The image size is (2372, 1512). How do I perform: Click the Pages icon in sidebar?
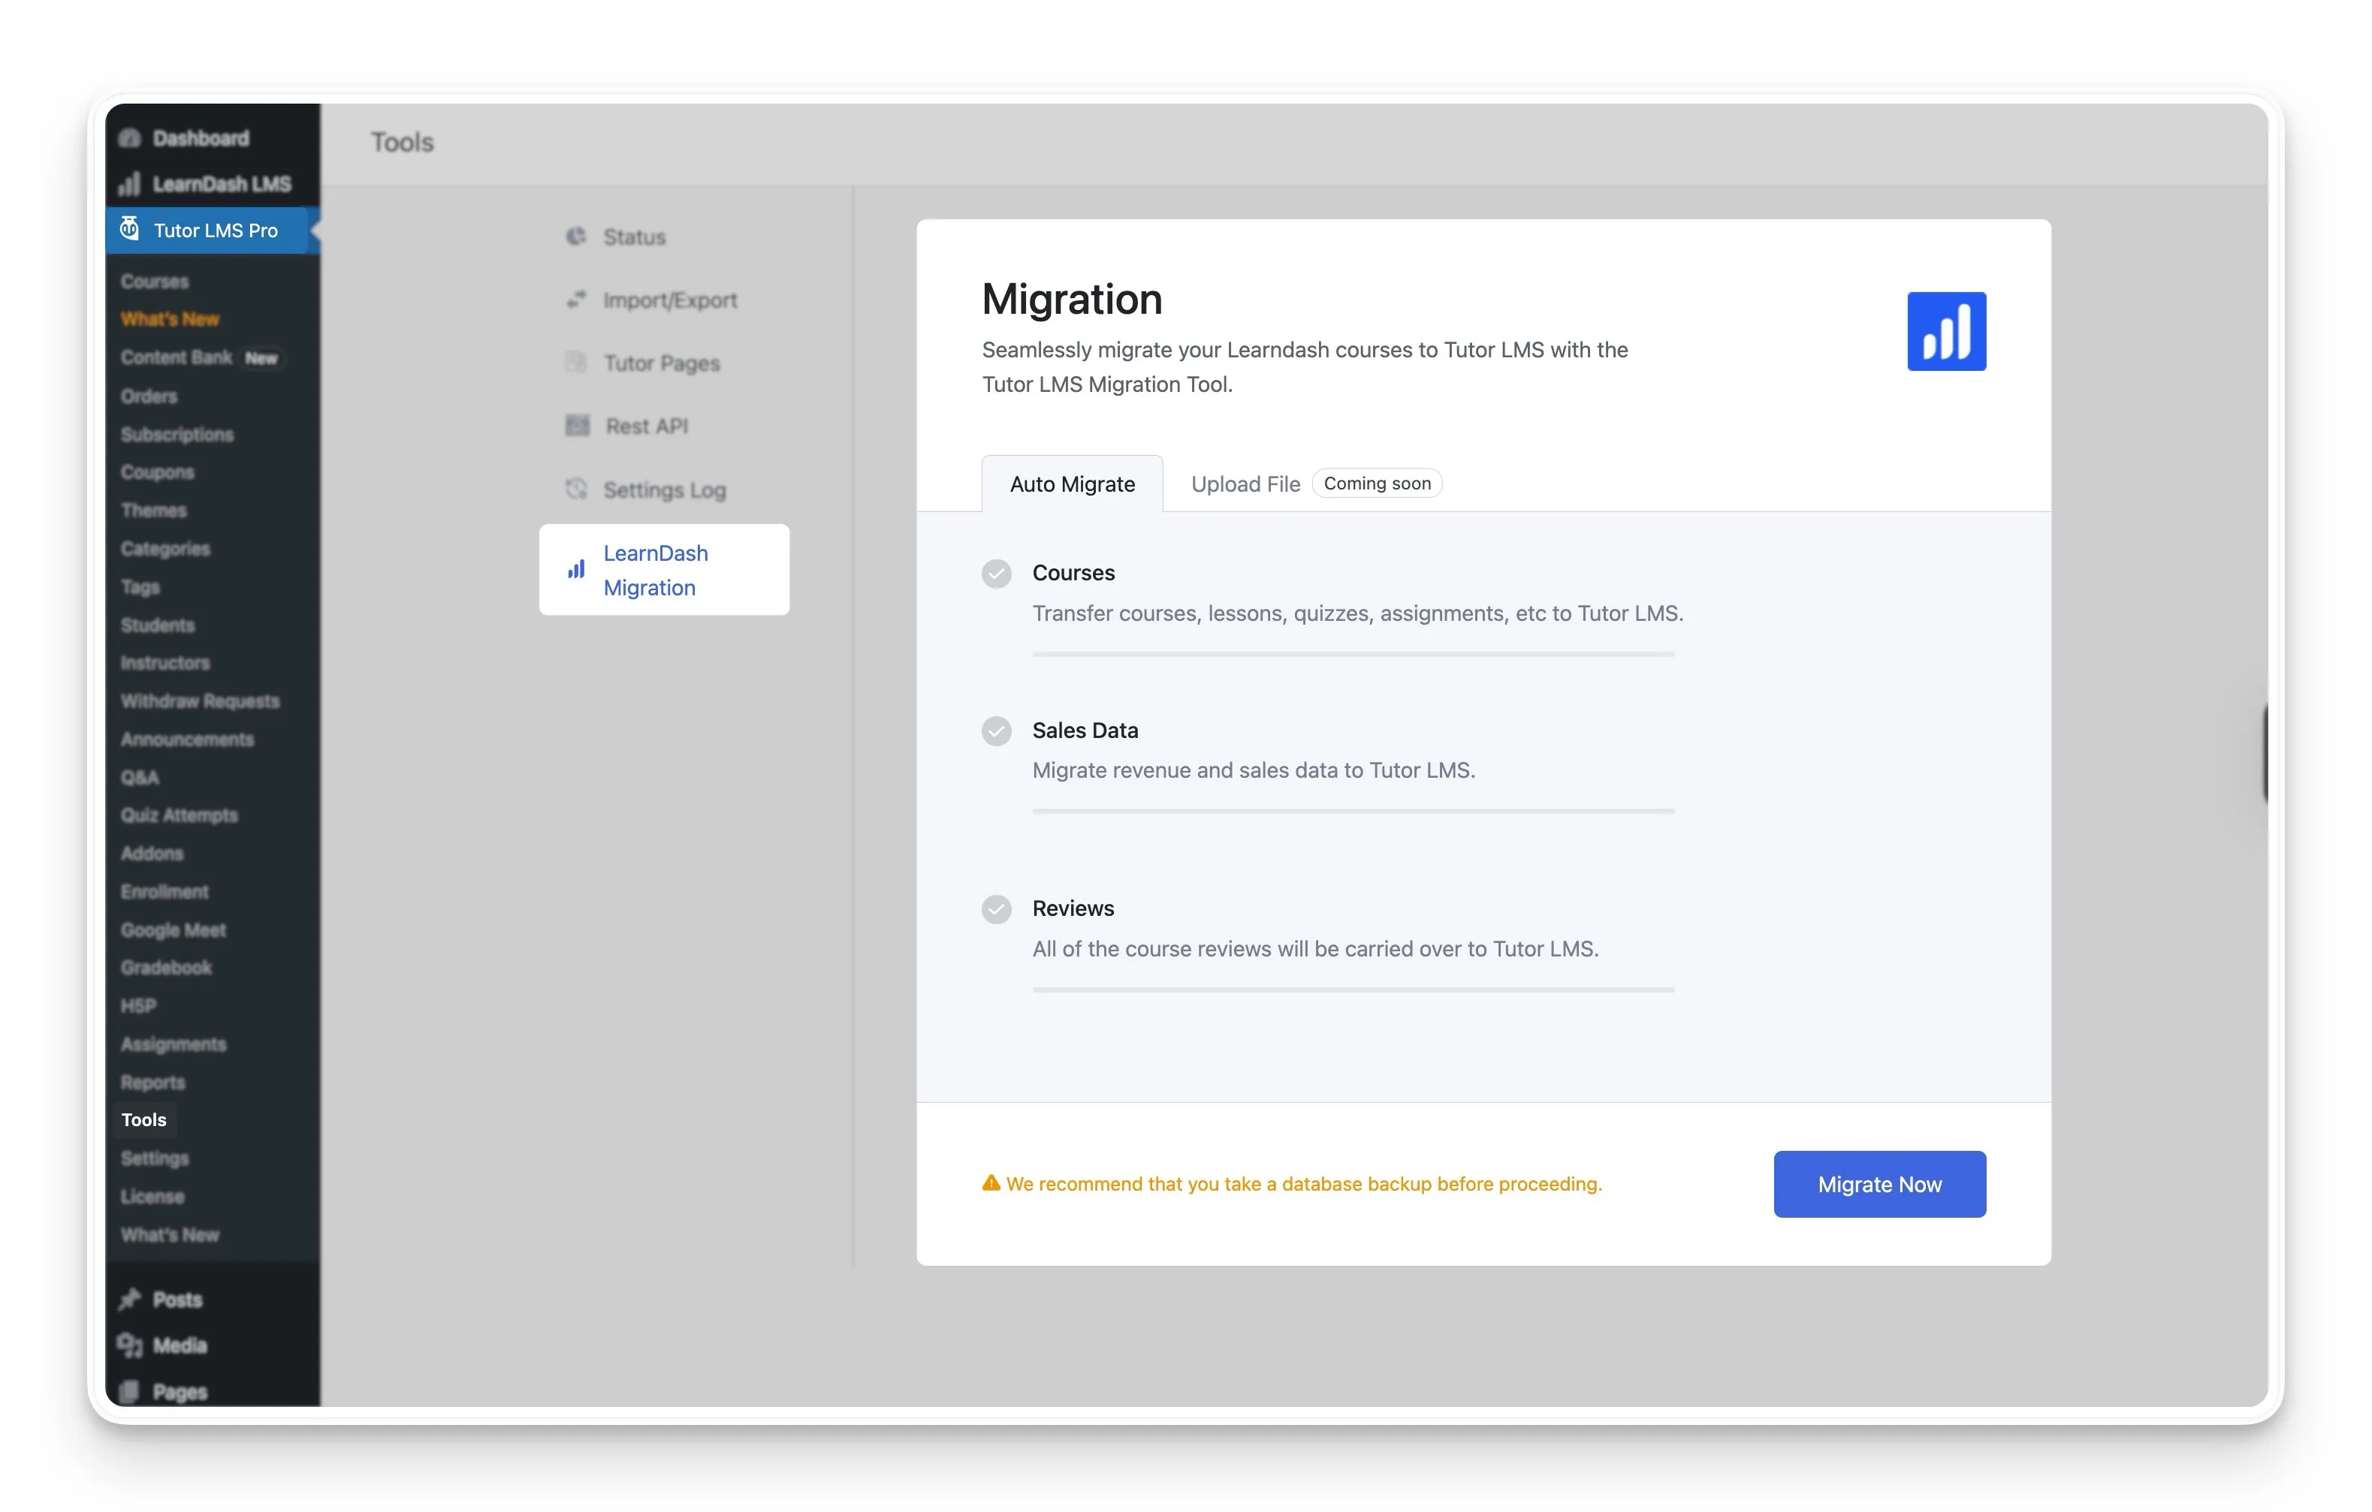129,1391
